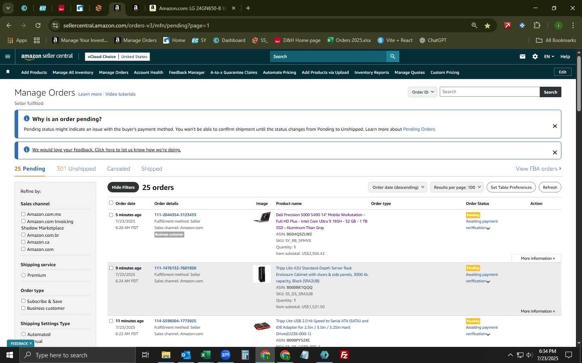
Task: Expand More information for order 111-1476132-7601850
Action: pyautogui.click(x=538, y=311)
